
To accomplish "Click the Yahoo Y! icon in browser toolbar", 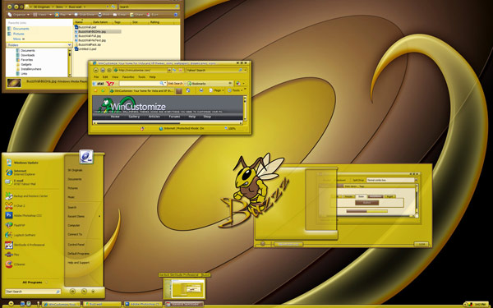I will tap(109, 84).
